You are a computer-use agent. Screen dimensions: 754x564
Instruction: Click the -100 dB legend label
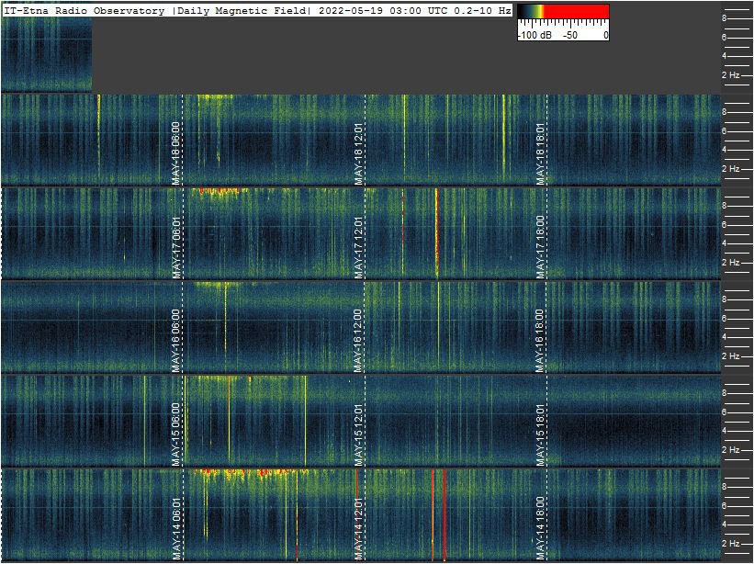[x=534, y=35]
